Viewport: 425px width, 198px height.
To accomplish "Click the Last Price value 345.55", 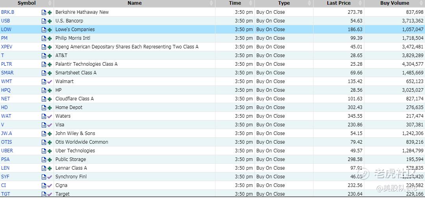I will point(355,116).
